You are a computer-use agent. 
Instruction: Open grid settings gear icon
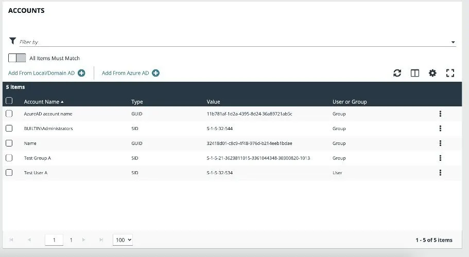click(x=432, y=73)
